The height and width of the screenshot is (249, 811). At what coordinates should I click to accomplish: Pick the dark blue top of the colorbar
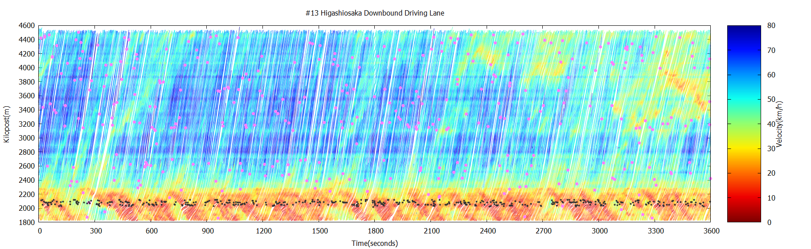click(744, 30)
